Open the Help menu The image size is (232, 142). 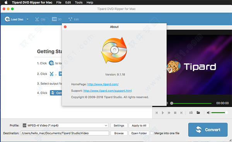tap(90, 2)
